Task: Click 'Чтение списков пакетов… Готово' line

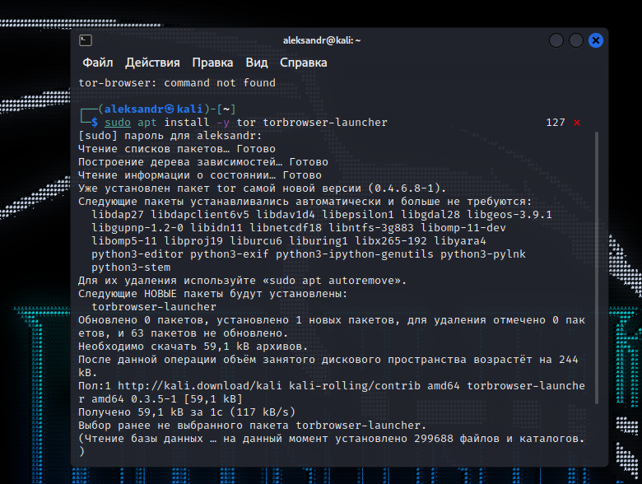Action: tap(177, 149)
